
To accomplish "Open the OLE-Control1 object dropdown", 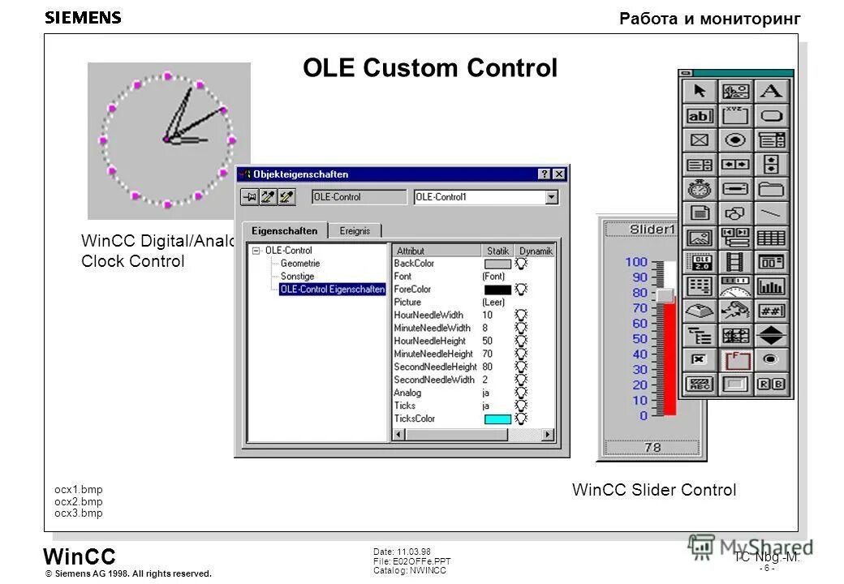I will (551, 197).
